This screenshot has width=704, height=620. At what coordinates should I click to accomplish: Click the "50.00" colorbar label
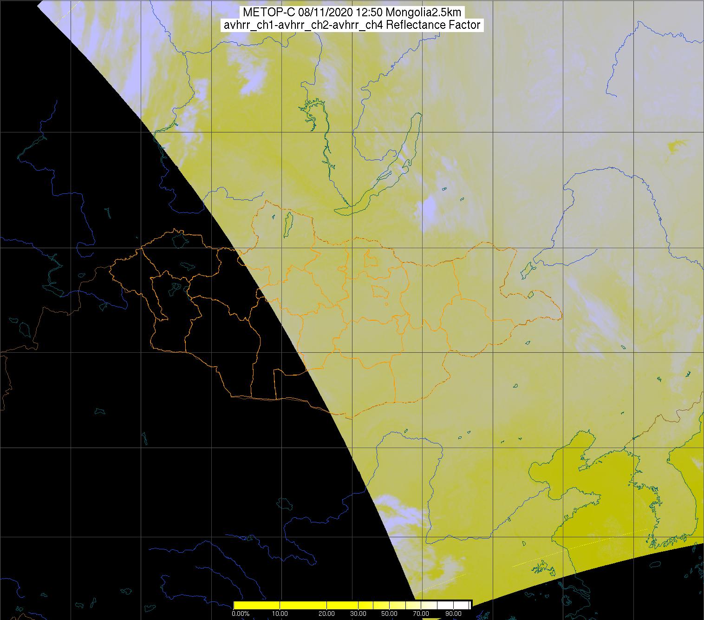(x=390, y=614)
